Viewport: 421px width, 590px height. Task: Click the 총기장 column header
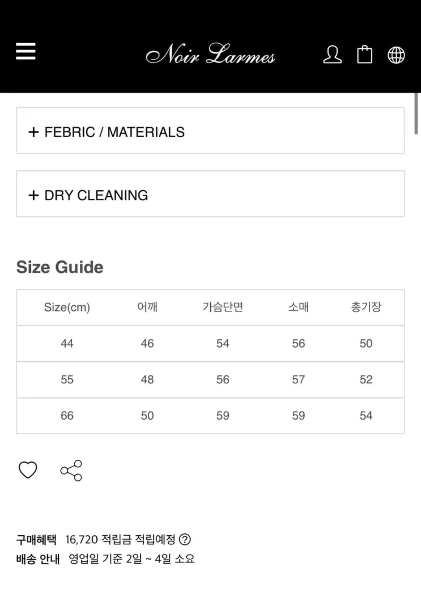pyautogui.click(x=366, y=307)
